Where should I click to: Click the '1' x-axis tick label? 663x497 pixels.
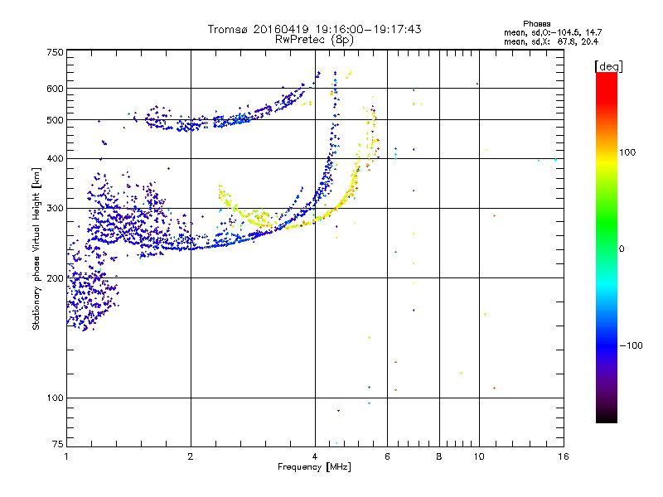(x=66, y=456)
